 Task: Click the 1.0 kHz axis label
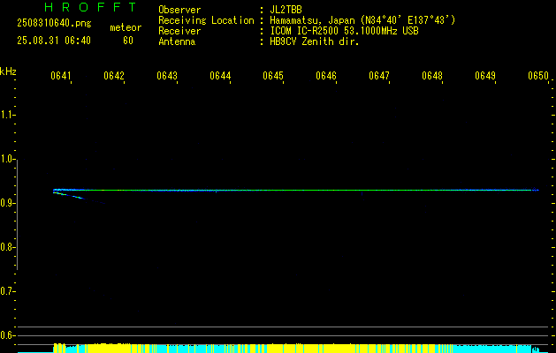pyautogui.click(x=7, y=159)
